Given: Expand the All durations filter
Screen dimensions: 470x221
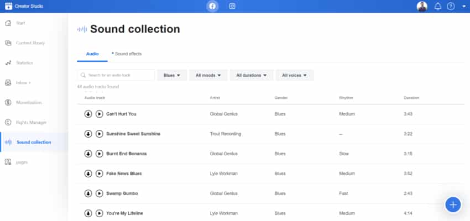Looking at the screenshot, I should point(252,75).
